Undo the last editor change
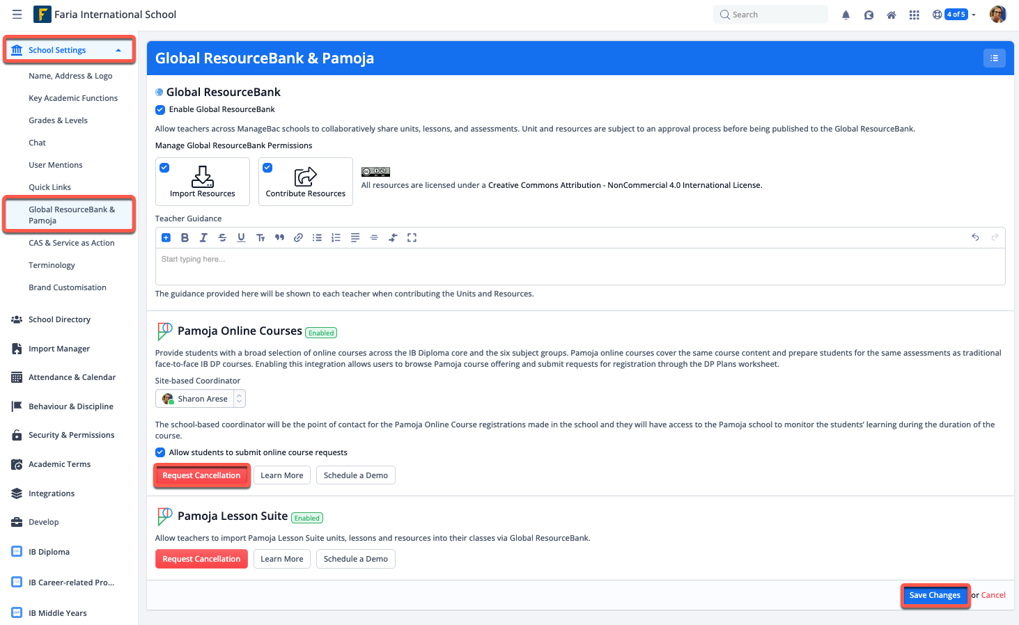Screen dimensions: 1019x625 coord(975,237)
